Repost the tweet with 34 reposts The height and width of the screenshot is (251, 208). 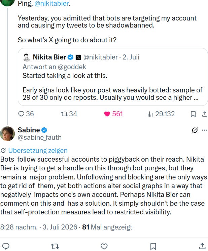tap(69, 114)
